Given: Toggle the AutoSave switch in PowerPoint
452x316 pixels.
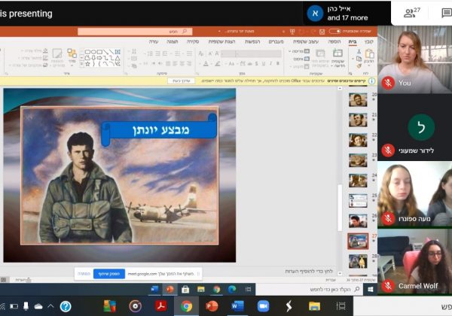Looking at the screenshot, I should (x=334, y=31).
